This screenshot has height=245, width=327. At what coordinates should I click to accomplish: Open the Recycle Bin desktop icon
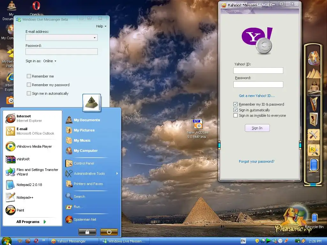click(x=315, y=221)
